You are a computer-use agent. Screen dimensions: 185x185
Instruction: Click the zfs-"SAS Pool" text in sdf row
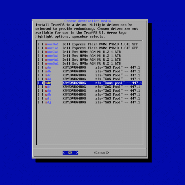tap(109, 87)
